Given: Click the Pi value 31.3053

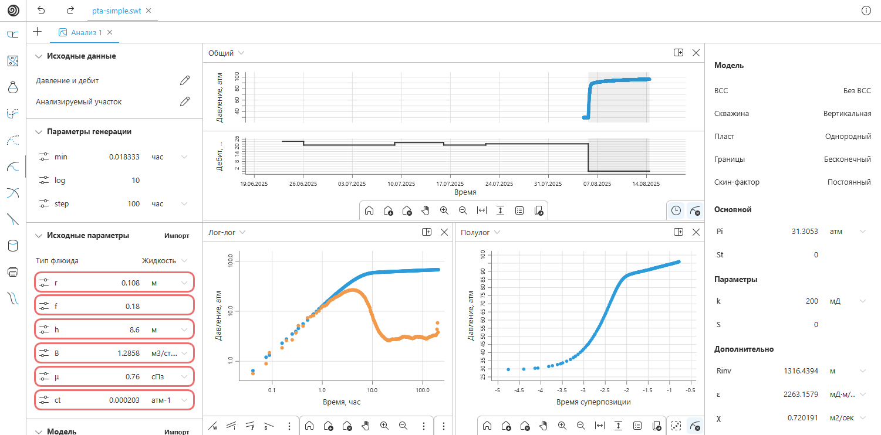Looking at the screenshot, I should 805,232.
